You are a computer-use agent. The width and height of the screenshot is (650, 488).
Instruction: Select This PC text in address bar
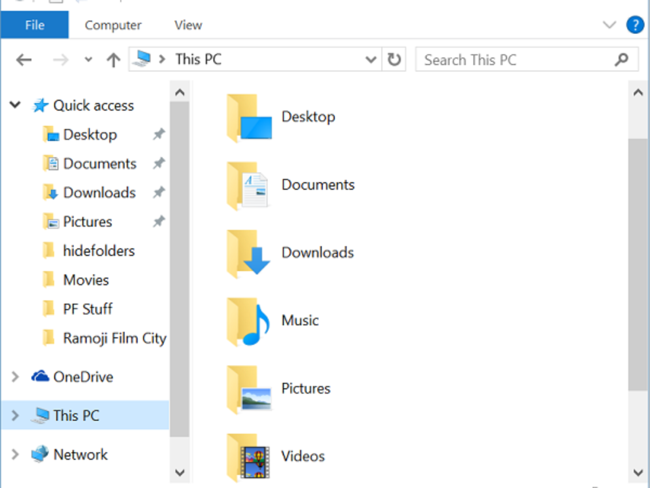coord(198,59)
